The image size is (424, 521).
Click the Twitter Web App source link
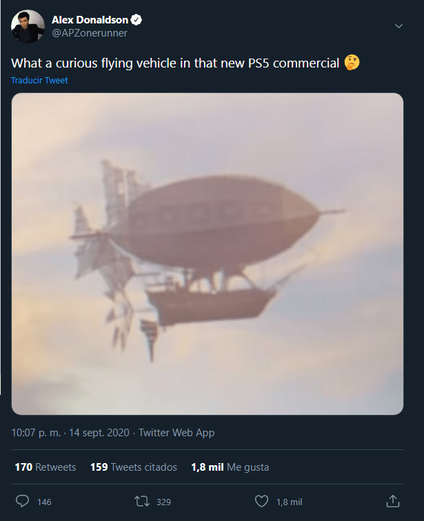(176, 433)
